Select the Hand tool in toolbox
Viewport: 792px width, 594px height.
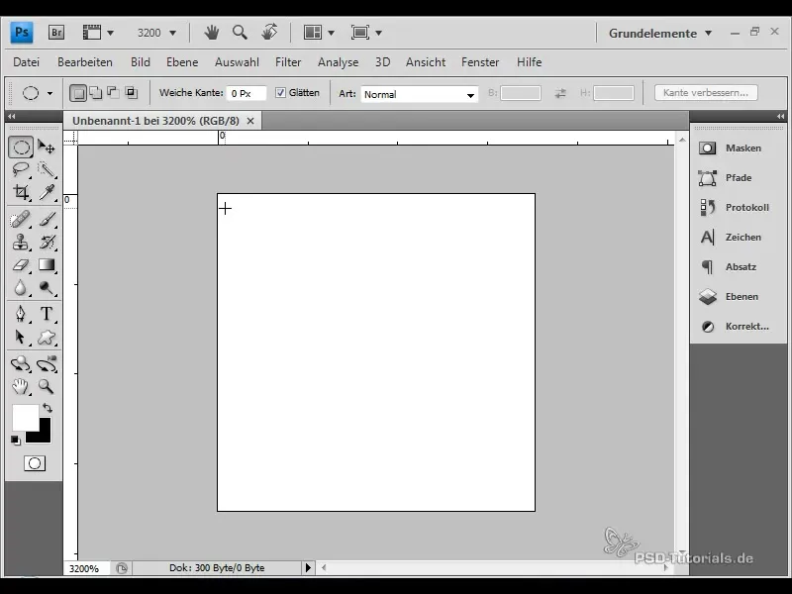pyautogui.click(x=21, y=387)
